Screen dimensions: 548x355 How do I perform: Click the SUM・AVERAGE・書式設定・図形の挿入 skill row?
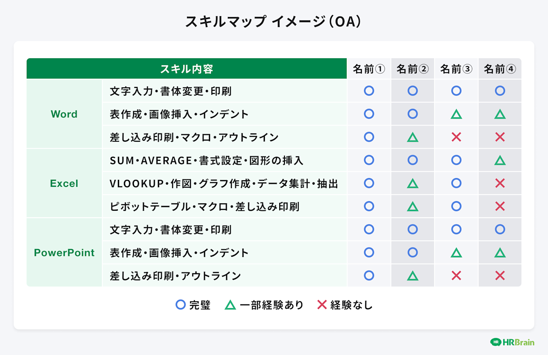(x=224, y=160)
